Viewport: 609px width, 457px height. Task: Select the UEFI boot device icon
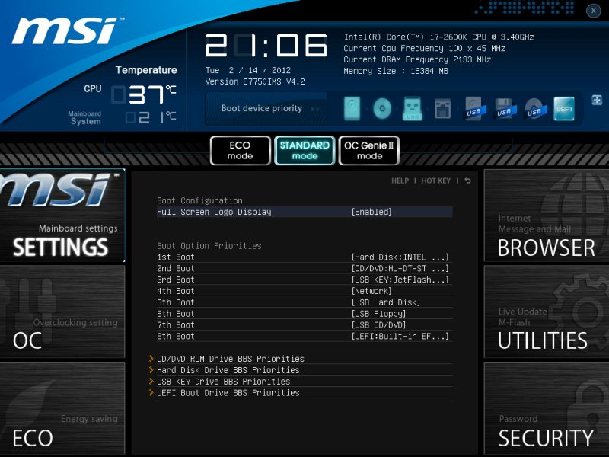point(564,108)
